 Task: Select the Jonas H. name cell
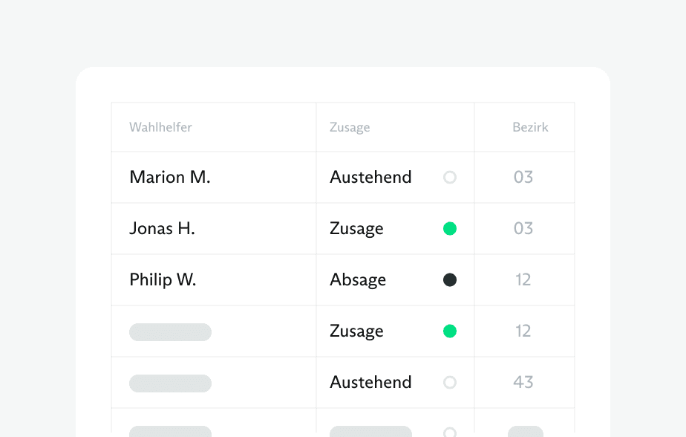[162, 229]
